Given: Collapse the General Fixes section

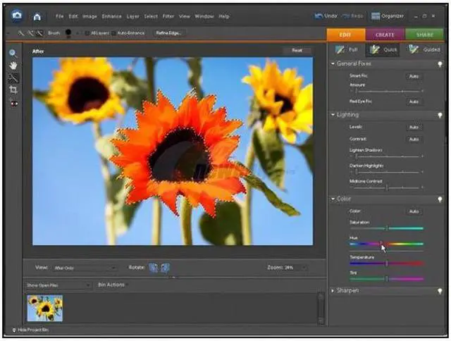Looking at the screenshot, I should pyautogui.click(x=333, y=63).
